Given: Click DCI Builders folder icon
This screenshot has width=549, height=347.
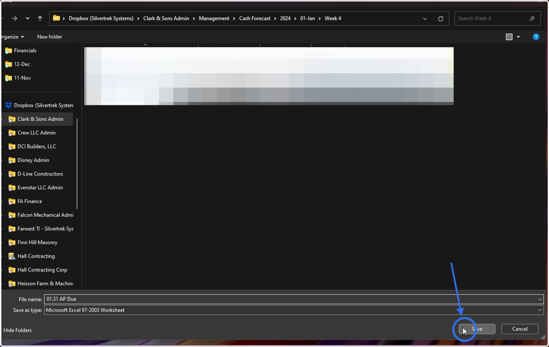Looking at the screenshot, I should pyautogui.click(x=12, y=146).
